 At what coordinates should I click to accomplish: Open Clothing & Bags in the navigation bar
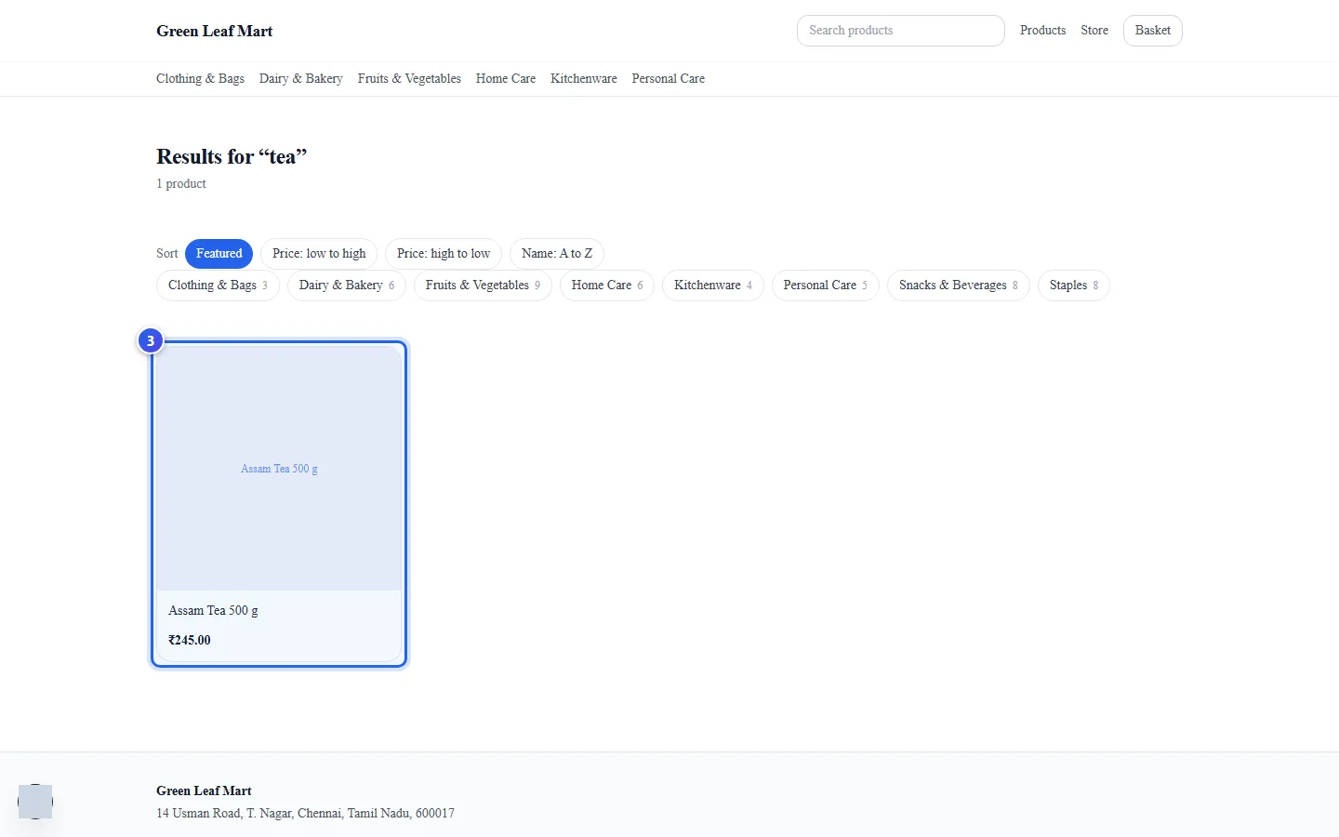point(200,79)
